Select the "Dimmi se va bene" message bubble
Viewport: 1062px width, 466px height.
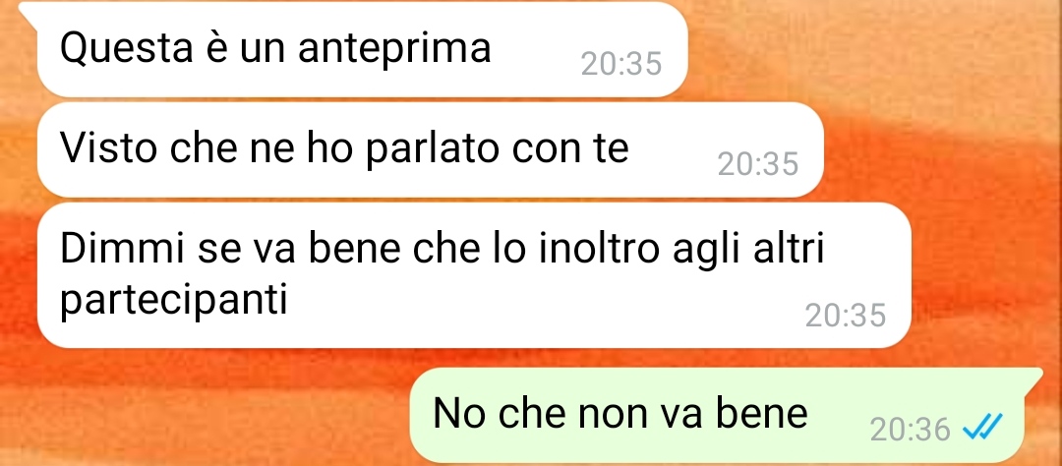pos(474,275)
